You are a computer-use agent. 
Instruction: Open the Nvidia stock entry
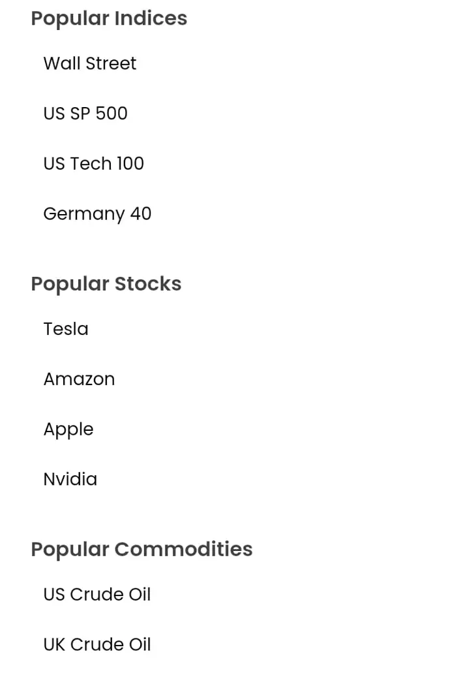(x=70, y=479)
